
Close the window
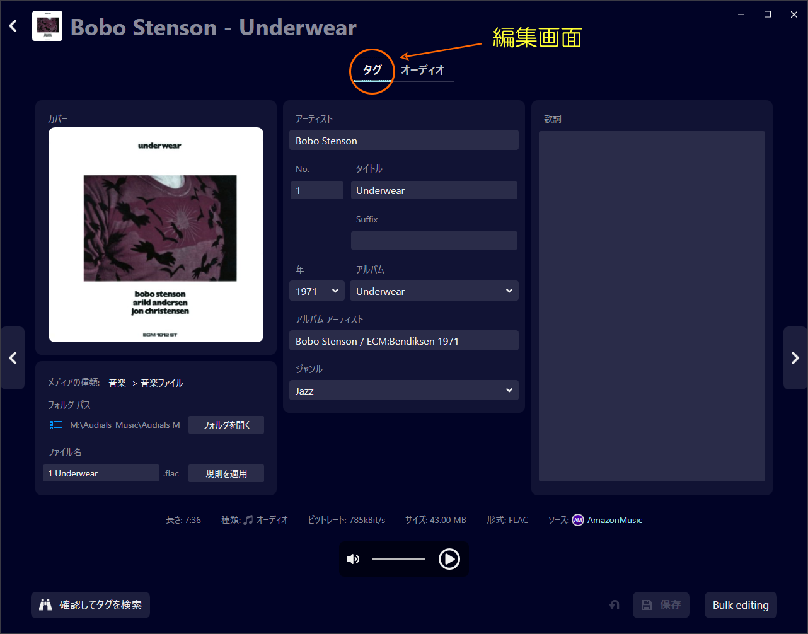point(794,14)
